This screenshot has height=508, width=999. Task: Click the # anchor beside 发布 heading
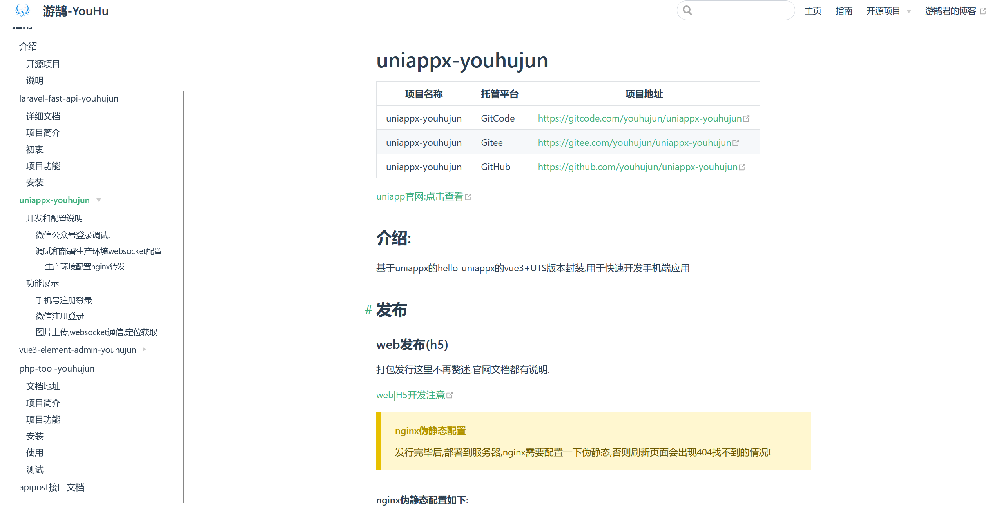coord(368,310)
